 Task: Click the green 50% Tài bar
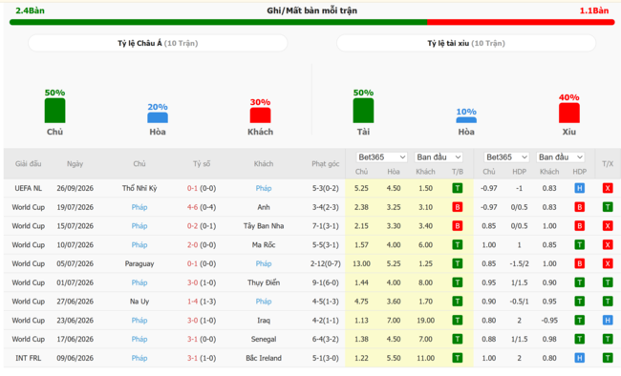click(x=363, y=111)
